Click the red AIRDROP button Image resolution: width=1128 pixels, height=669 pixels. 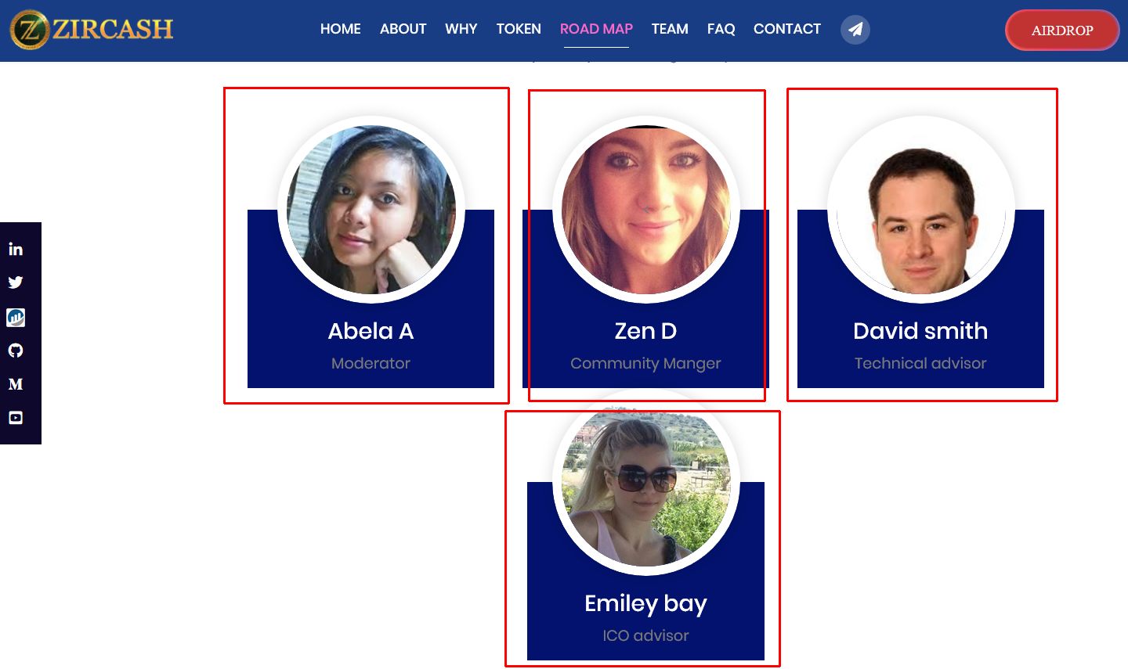click(1062, 31)
